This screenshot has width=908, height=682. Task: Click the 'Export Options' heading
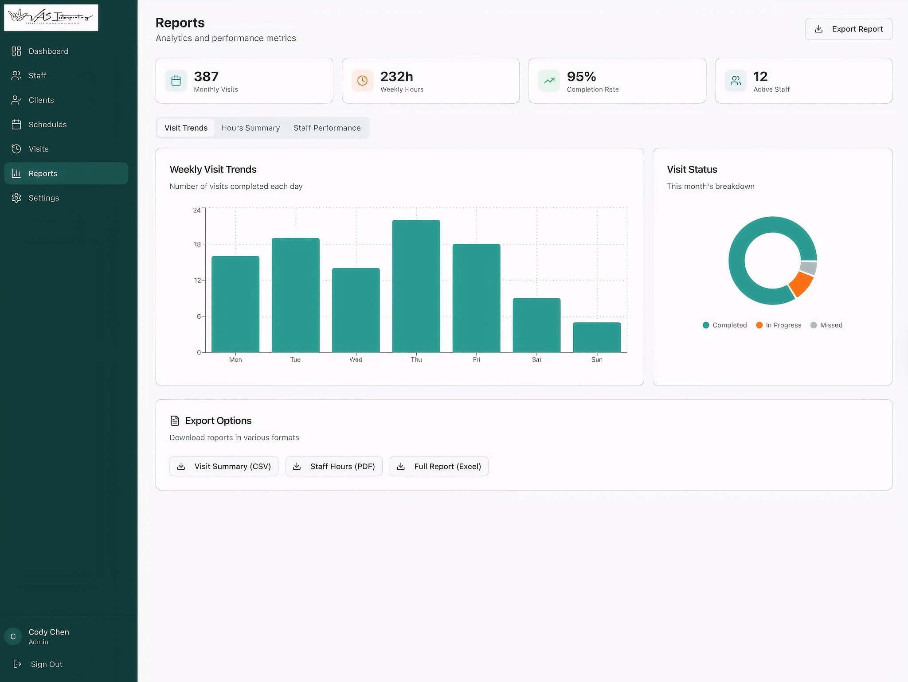218,421
